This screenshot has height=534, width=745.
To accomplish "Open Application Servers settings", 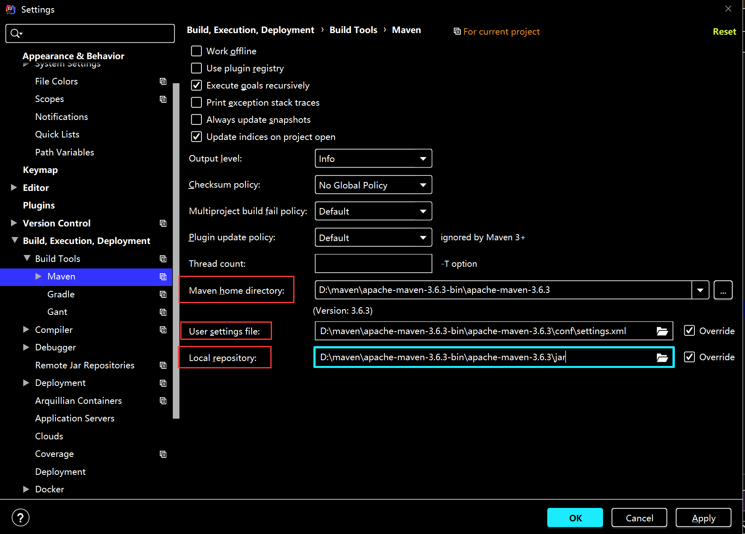I will [75, 419].
